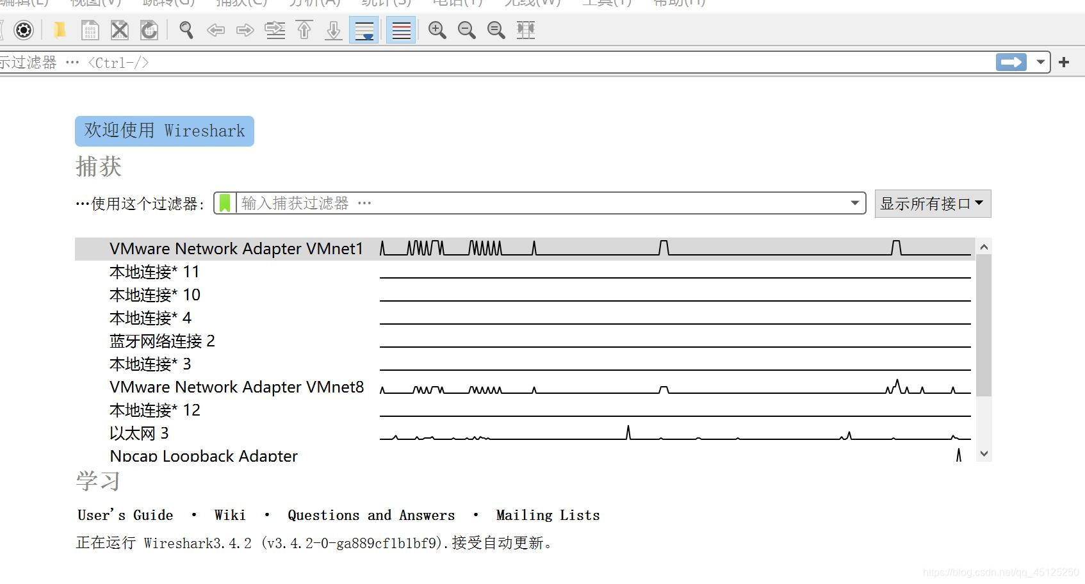
Task: Toggle auto scroll in live capture
Action: (x=364, y=30)
